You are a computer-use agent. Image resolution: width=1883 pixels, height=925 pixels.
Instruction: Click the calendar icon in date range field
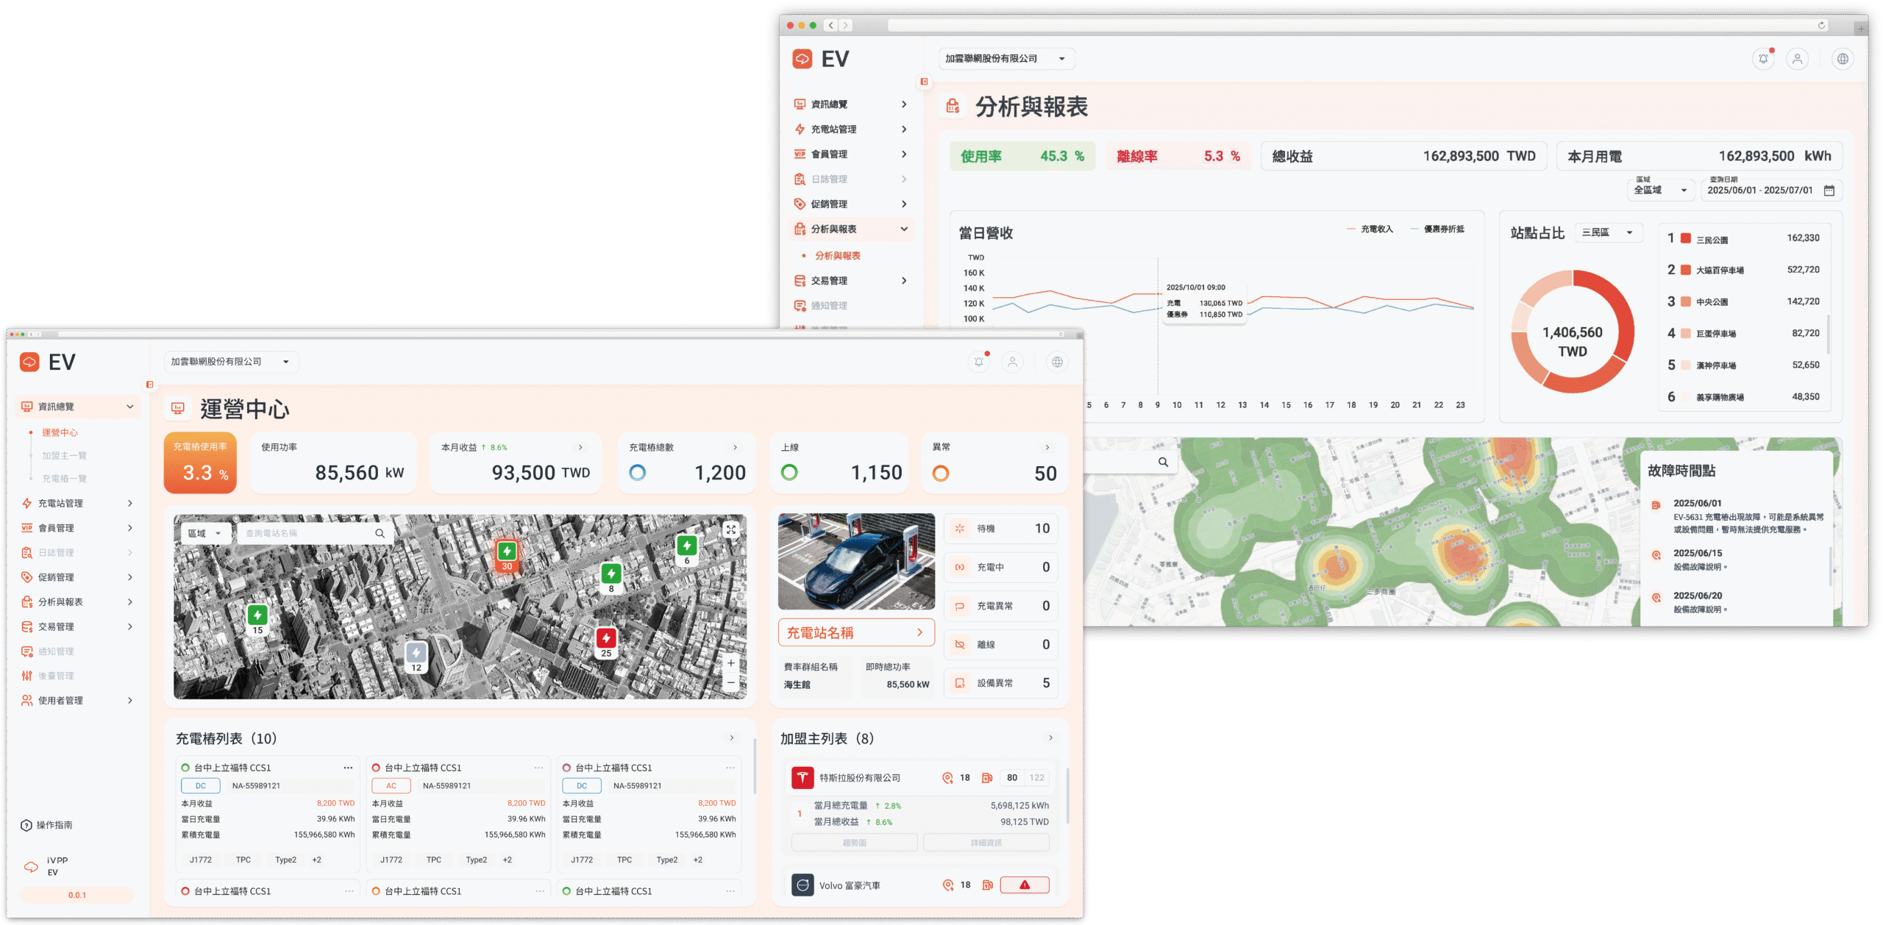point(1829,190)
